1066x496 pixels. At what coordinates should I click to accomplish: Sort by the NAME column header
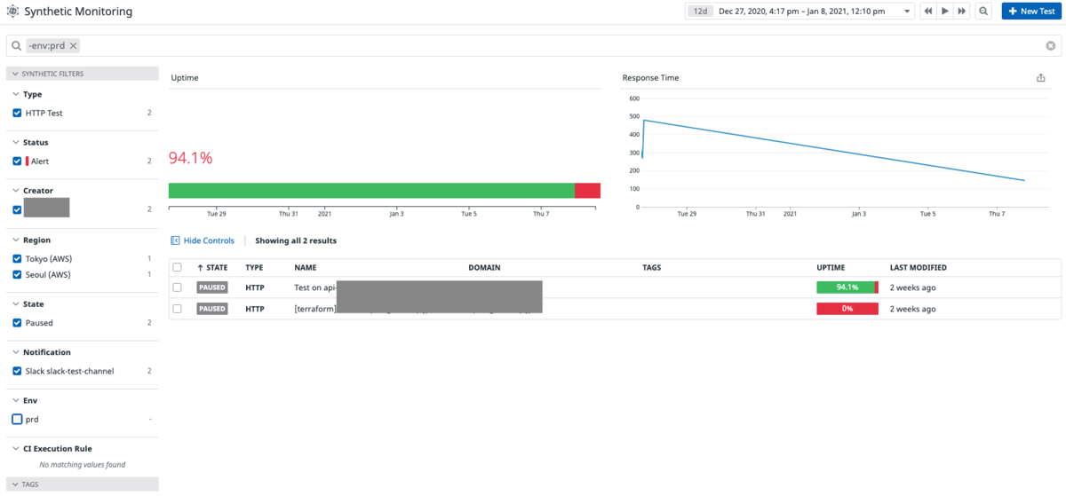click(x=306, y=267)
